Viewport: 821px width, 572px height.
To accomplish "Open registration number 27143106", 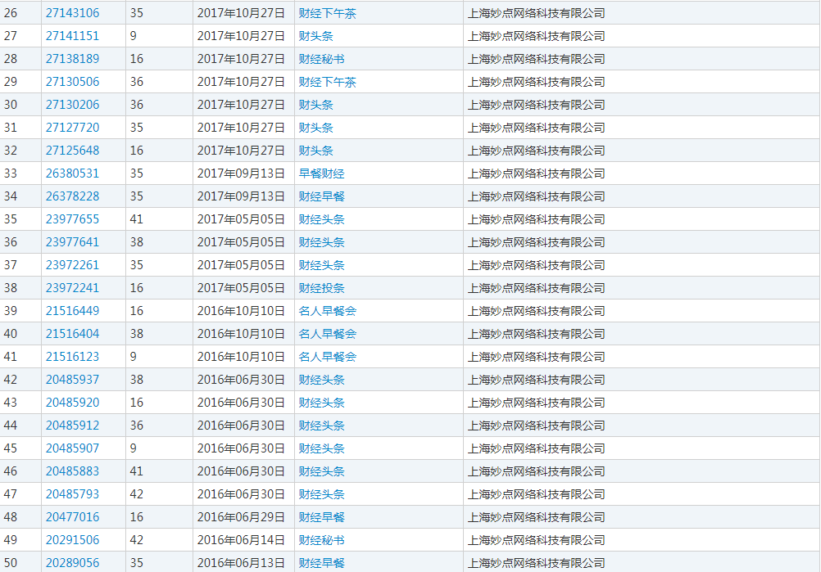I will [x=72, y=13].
